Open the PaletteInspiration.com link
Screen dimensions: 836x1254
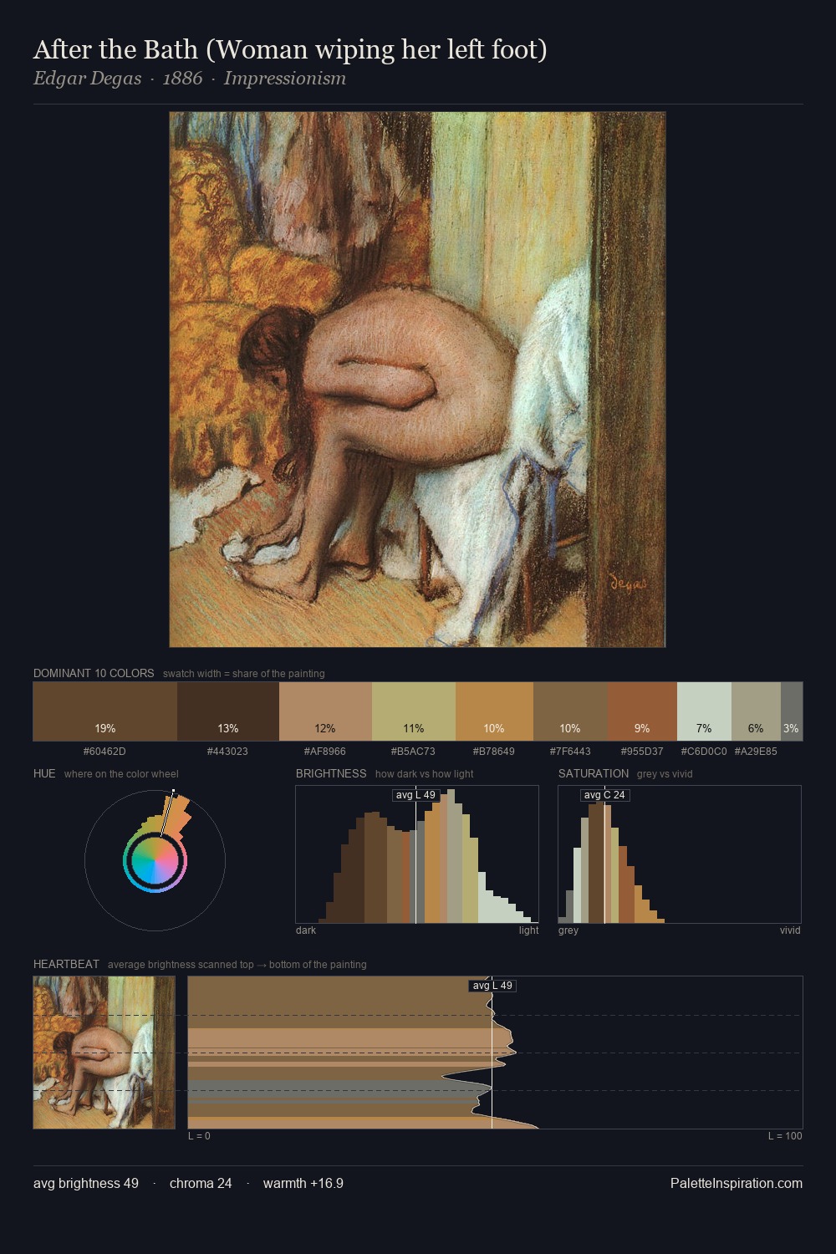[737, 1184]
